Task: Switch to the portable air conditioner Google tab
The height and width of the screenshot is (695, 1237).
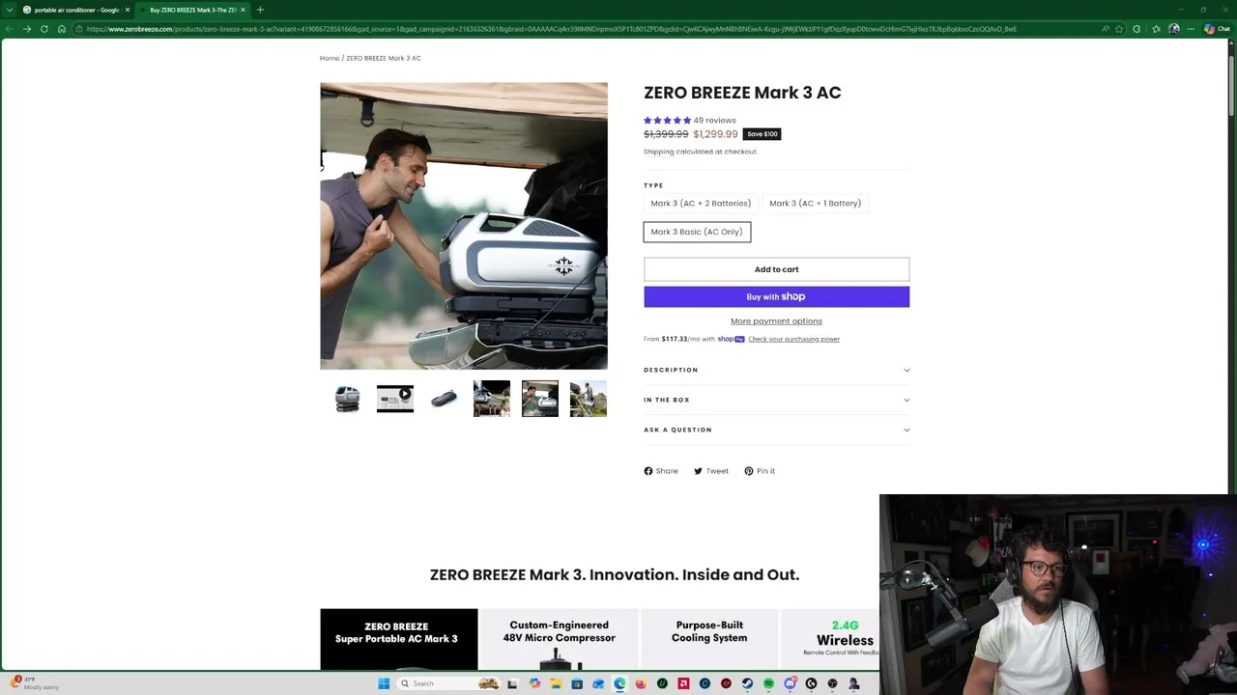Action: 77,10
